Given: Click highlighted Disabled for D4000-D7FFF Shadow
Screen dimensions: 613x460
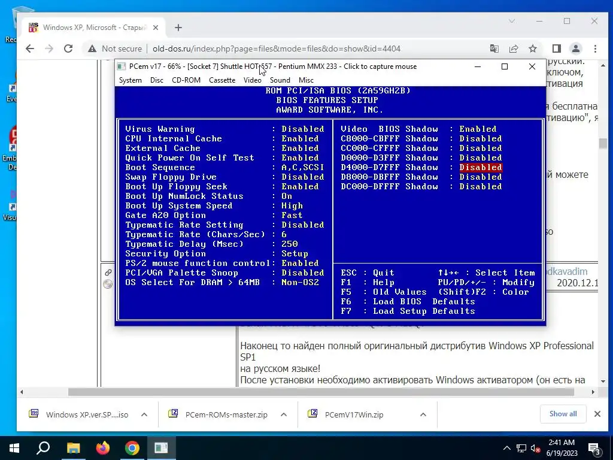Looking at the screenshot, I should (481, 168).
